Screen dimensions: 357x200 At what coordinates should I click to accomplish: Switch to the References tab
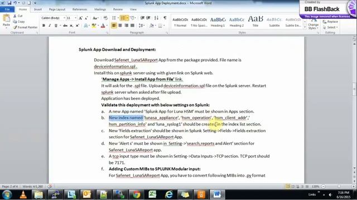coord(80,9)
